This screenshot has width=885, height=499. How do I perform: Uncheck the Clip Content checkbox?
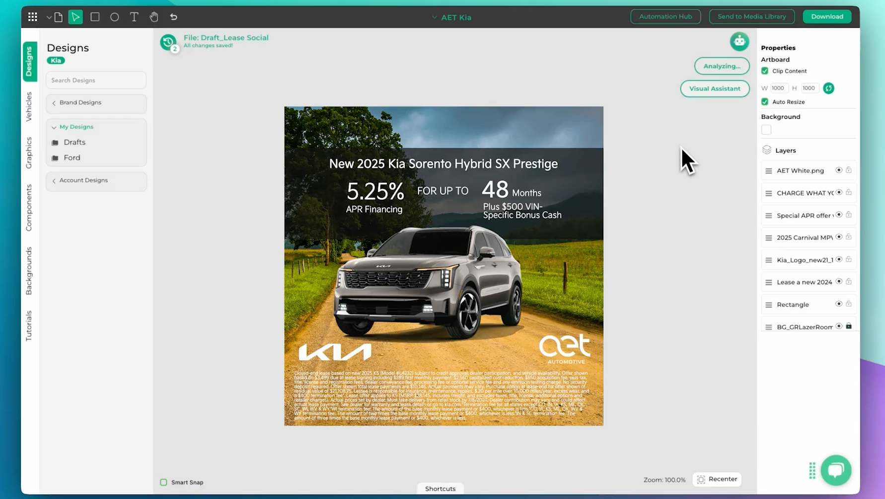pyautogui.click(x=765, y=71)
